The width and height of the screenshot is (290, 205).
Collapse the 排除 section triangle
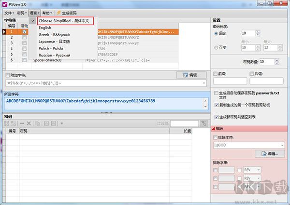pos(214,129)
